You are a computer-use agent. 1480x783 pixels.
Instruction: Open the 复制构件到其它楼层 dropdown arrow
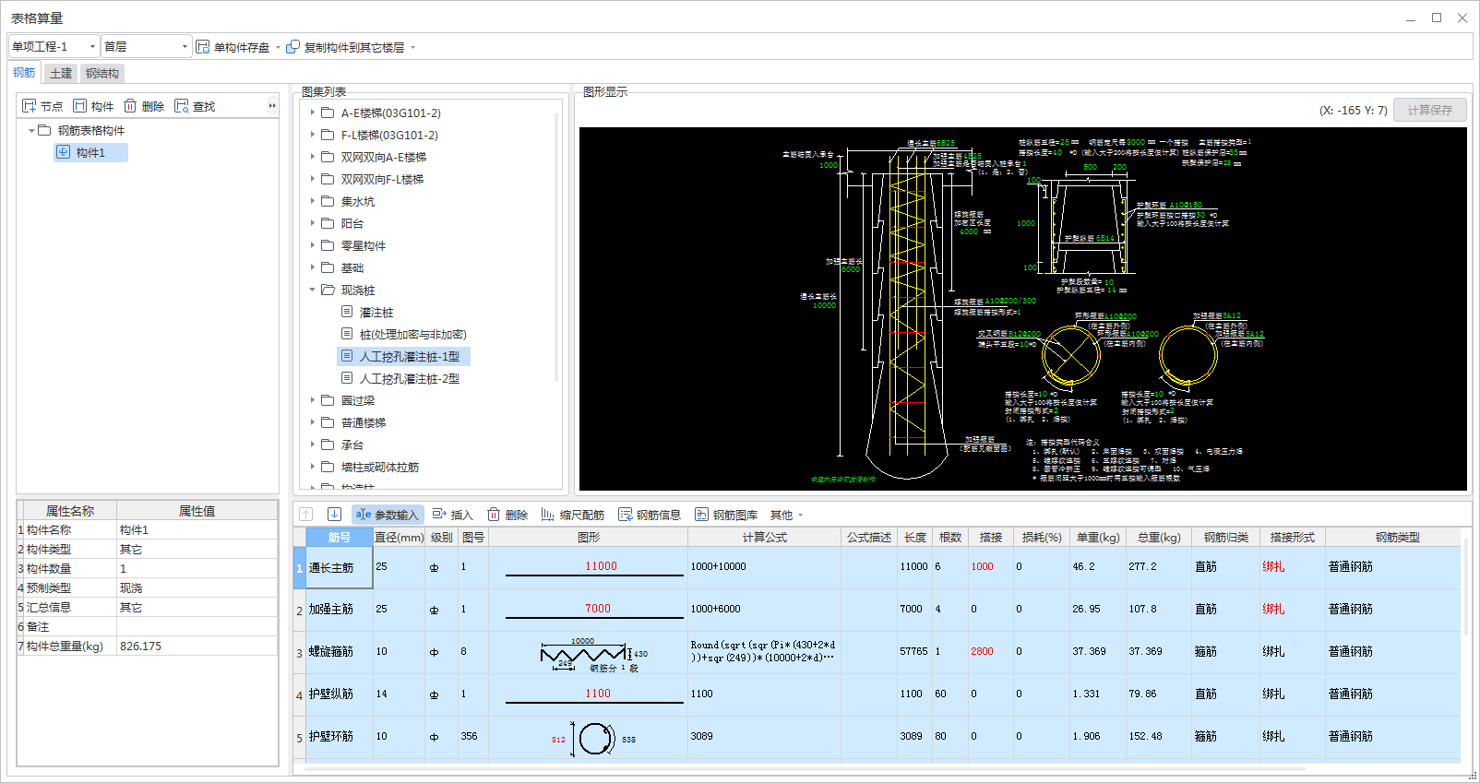pos(412,48)
